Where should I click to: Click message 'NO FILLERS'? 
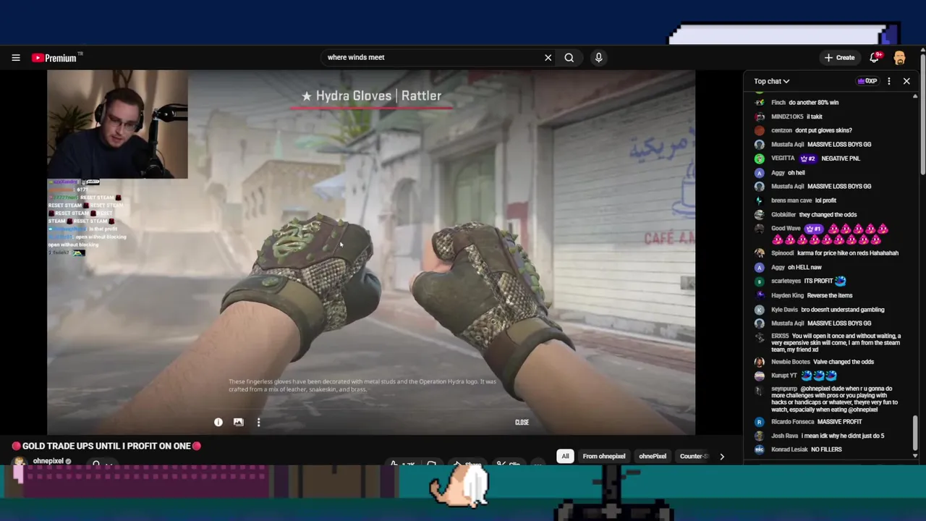(x=826, y=449)
